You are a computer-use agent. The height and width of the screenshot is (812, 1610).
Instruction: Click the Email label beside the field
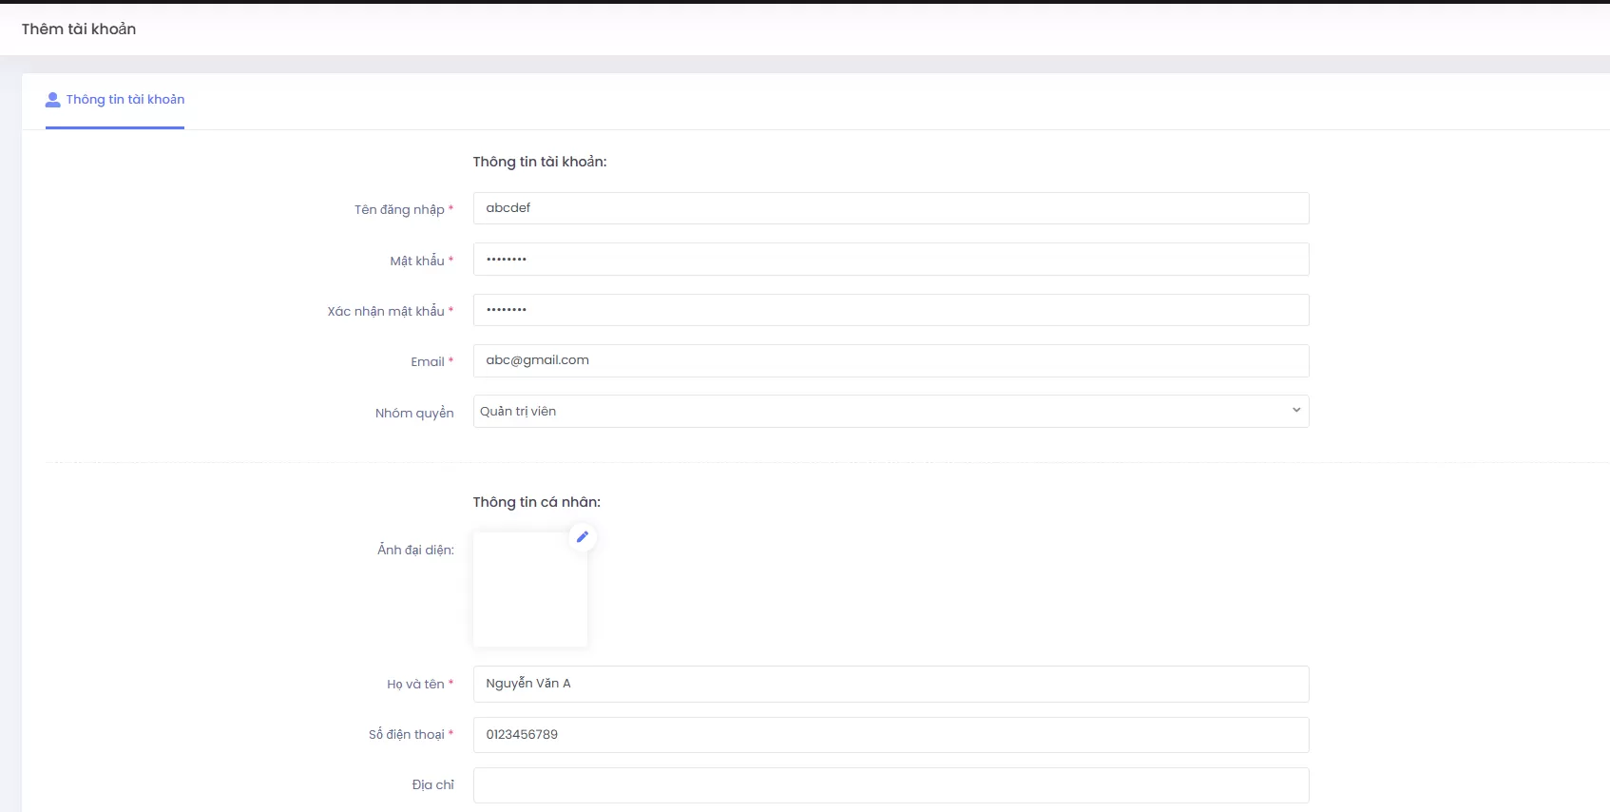427,362
